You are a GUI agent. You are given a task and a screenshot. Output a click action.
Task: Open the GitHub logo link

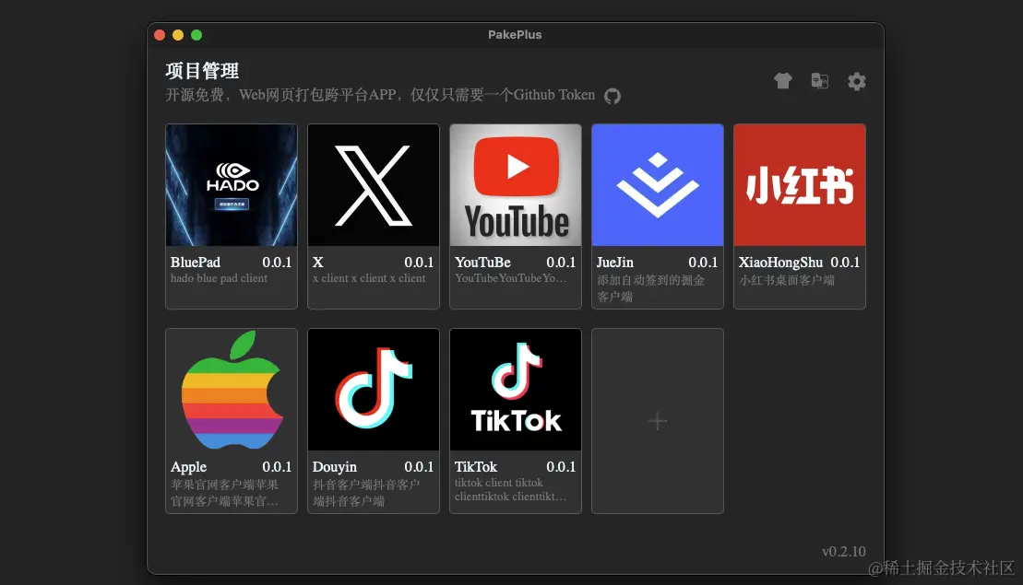(612, 96)
